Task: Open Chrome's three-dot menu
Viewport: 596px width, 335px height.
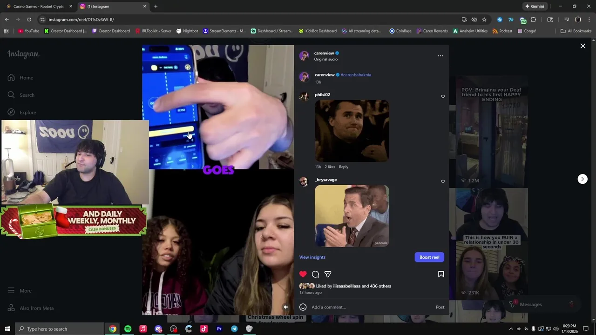Action: coord(589,20)
